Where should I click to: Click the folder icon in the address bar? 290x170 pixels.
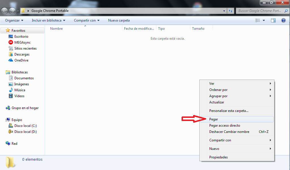click(x=23, y=10)
